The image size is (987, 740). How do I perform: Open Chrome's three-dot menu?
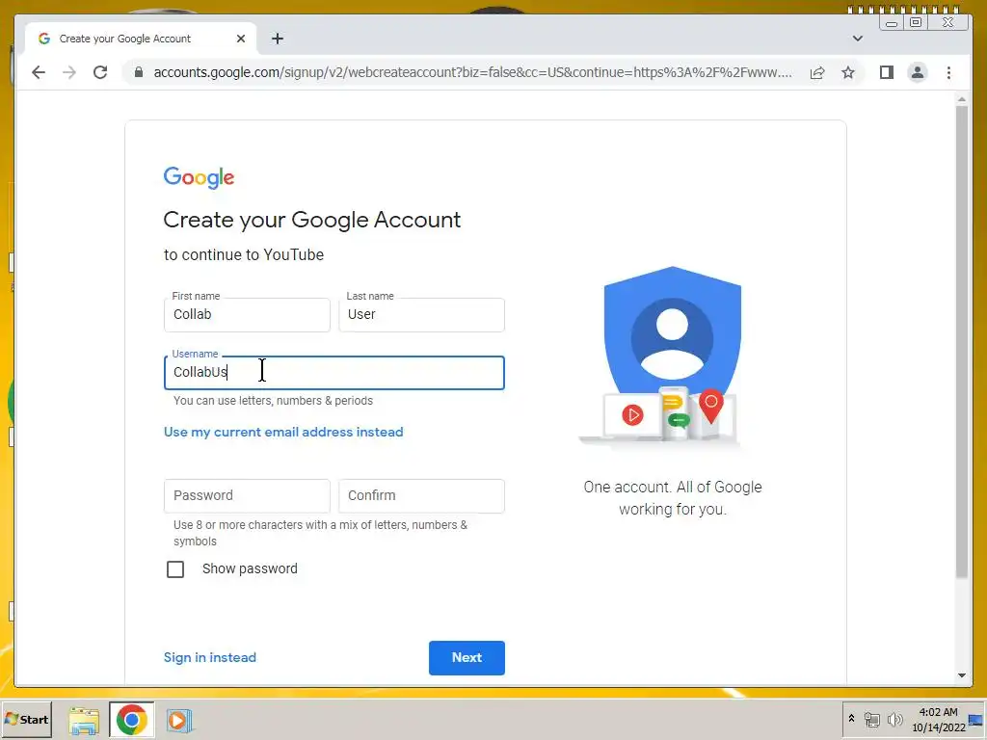[x=948, y=72]
